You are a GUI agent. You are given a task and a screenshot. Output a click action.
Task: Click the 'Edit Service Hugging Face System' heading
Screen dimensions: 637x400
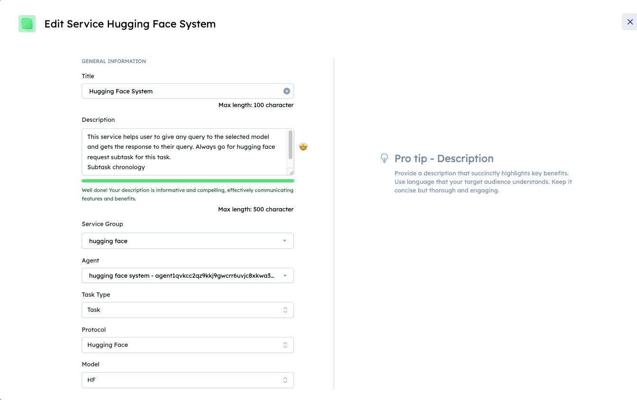pyautogui.click(x=130, y=24)
